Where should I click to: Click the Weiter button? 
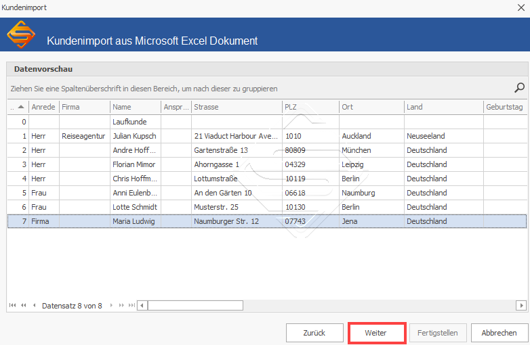pyautogui.click(x=375, y=333)
